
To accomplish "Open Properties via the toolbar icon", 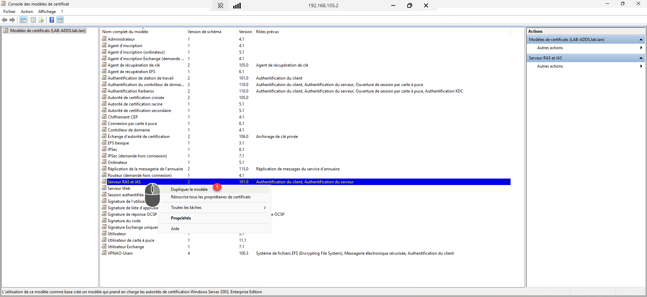I will pos(33,20).
